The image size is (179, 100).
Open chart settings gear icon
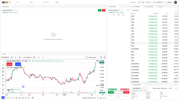click(x=105, y=57)
